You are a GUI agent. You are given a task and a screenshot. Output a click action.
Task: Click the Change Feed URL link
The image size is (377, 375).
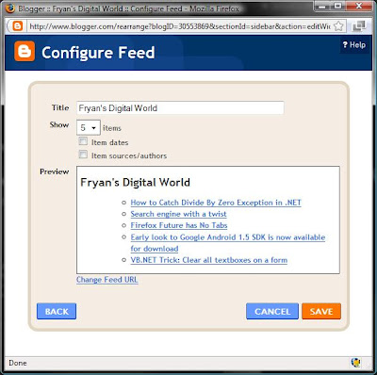pyautogui.click(x=107, y=280)
